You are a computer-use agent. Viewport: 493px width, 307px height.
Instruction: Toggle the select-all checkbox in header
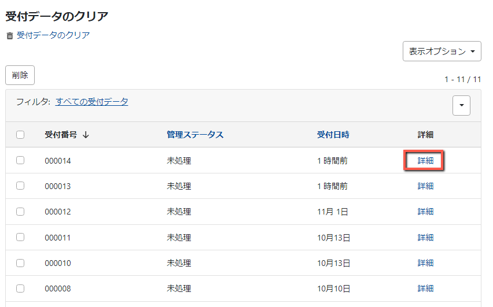click(20, 135)
